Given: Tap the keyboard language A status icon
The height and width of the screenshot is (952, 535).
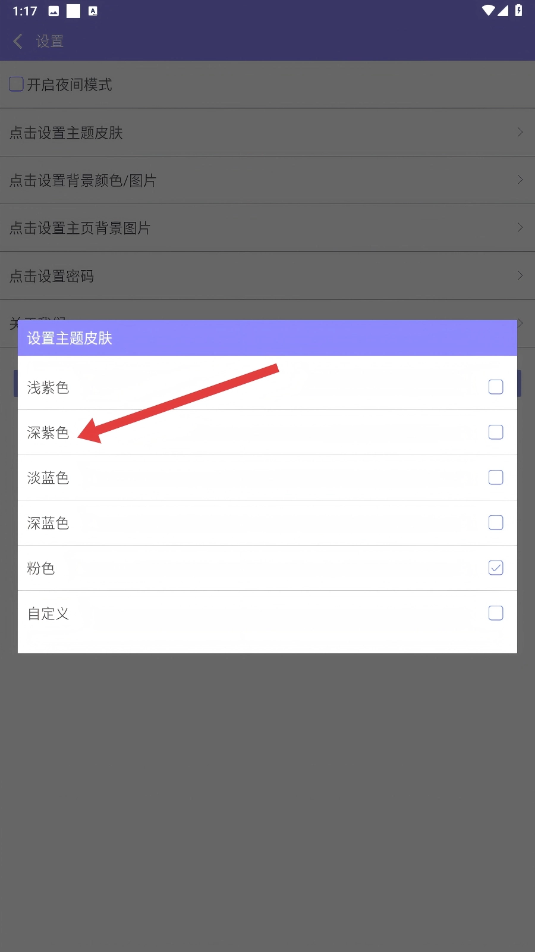Looking at the screenshot, I should [x=93, y=11].
